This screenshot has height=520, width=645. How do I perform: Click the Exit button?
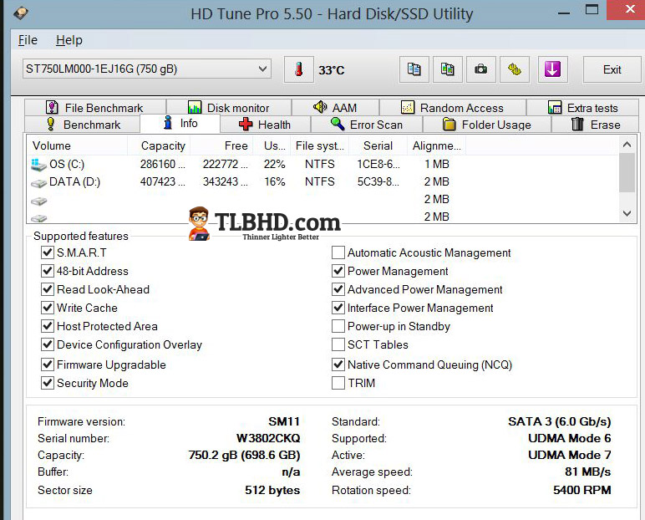click(x=612, y=69)
